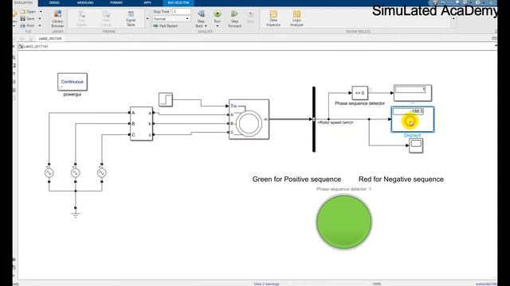Click the Lab02_2017165 breadcrumb path

(36, 46)
